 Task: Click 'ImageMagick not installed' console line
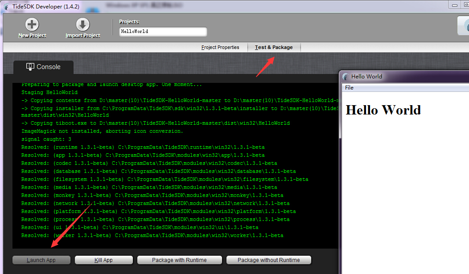click(102, 131)
